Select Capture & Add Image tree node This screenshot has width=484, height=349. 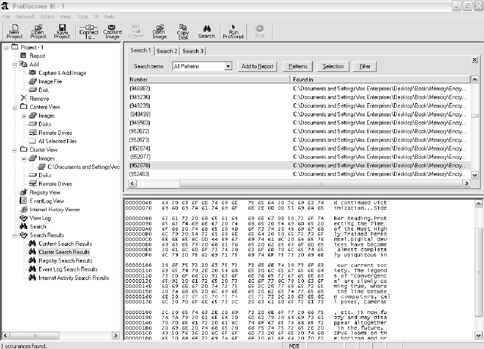pyautogui.click(x=62, y=73)
